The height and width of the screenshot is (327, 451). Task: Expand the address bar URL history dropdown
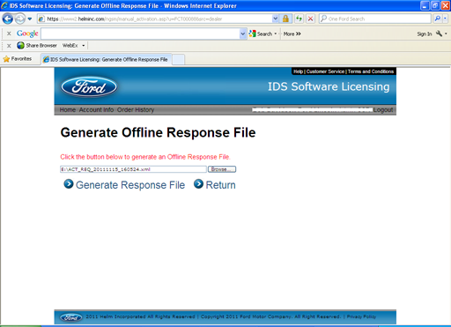click(x=275, y=19)
